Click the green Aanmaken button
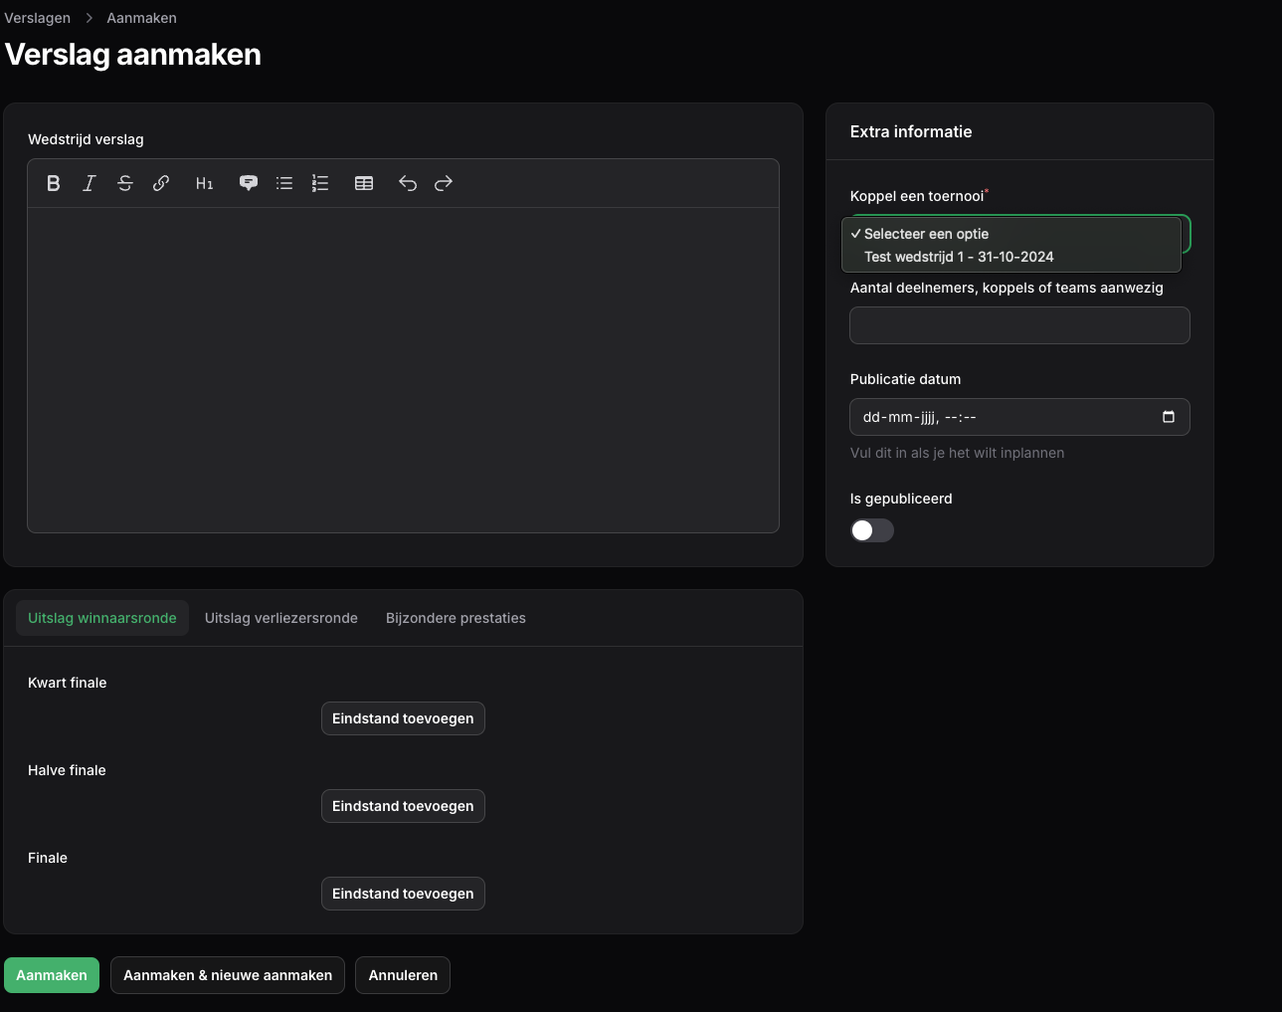The height and width of the screenshot is (1012, 1282). tap(52, 975)
